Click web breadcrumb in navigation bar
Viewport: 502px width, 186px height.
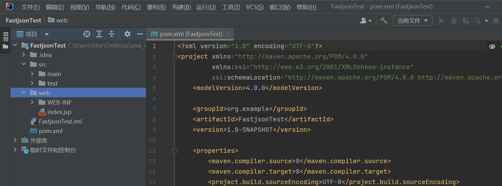58,20
